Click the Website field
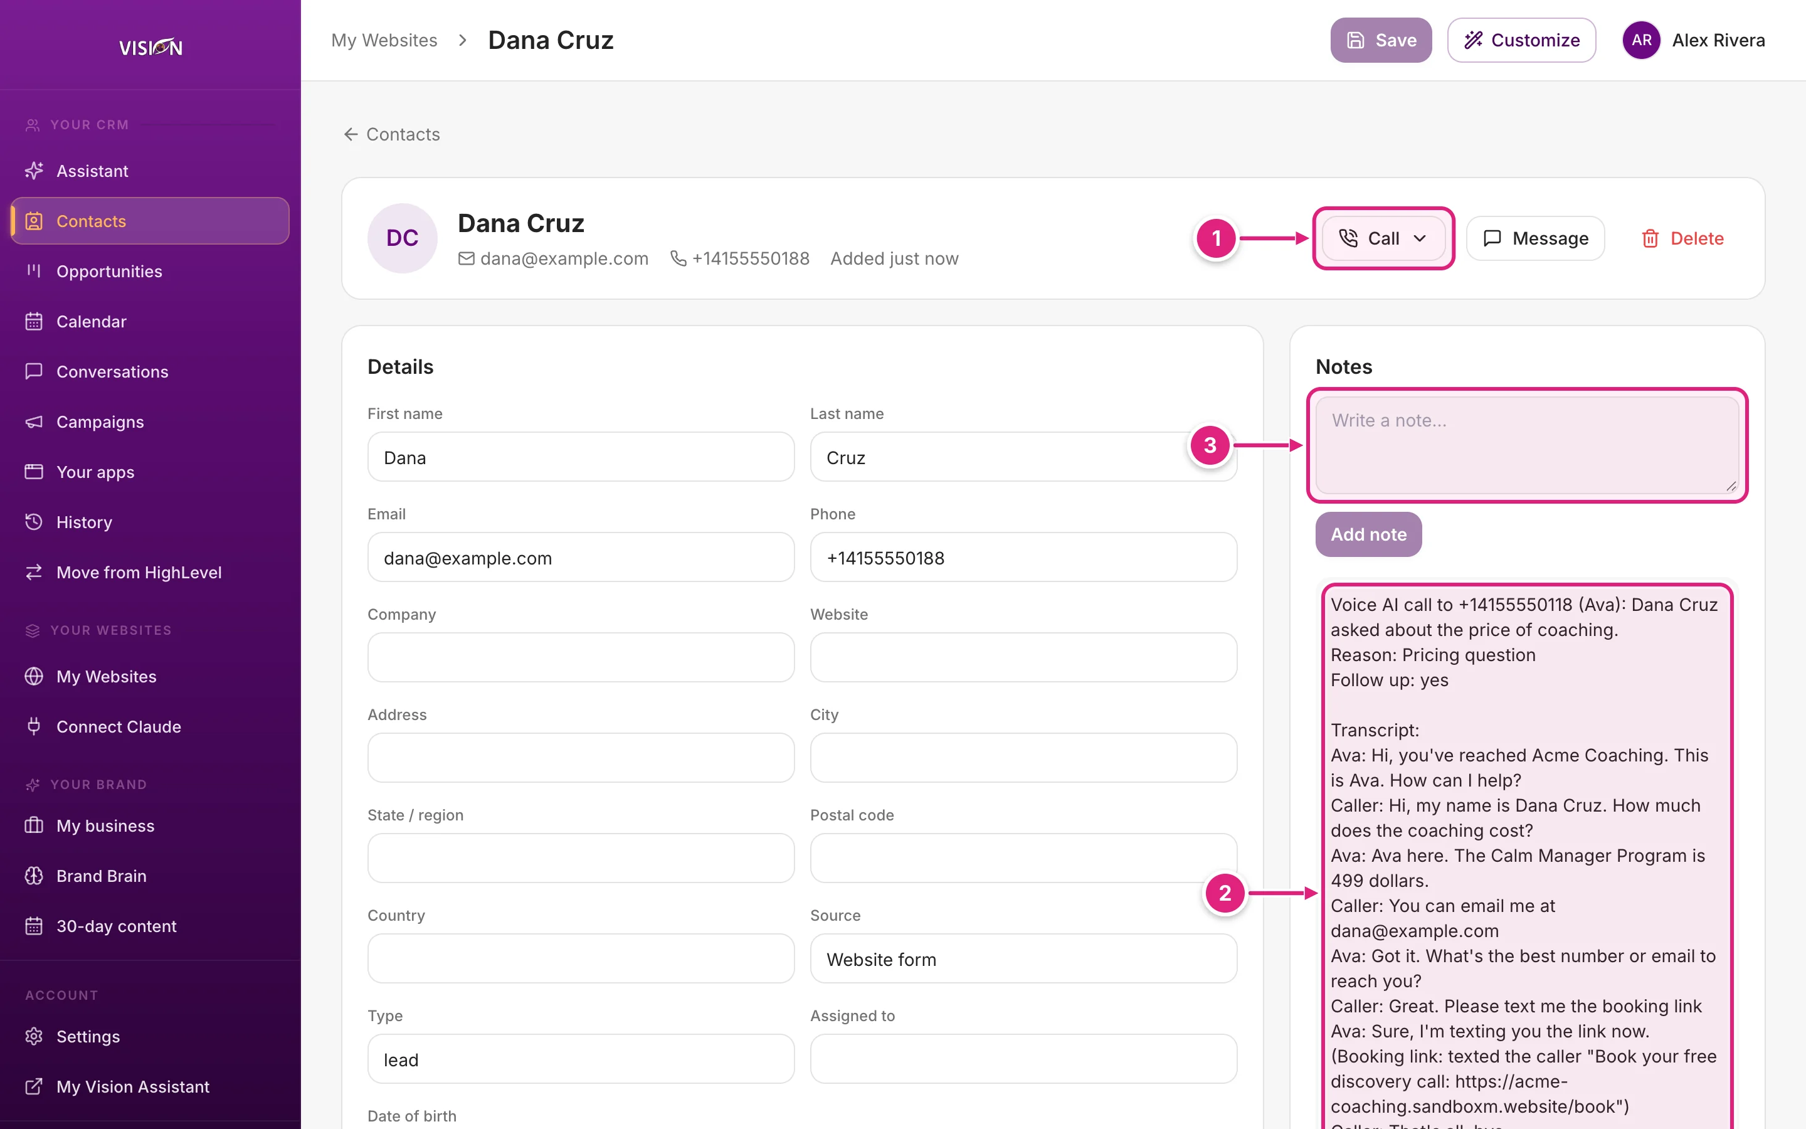Image resolution: width=1806 pixels, height=1129 pixels. pos(1023,658)
